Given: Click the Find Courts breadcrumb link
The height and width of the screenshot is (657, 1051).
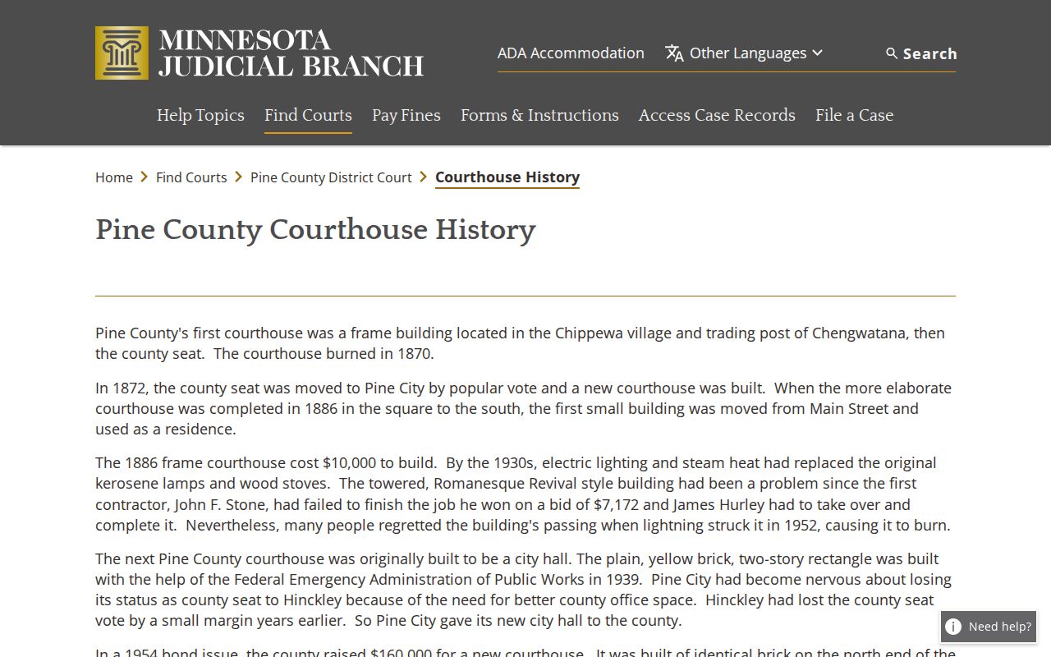Looking at the screenshot, I should click(x=191, y=177).
